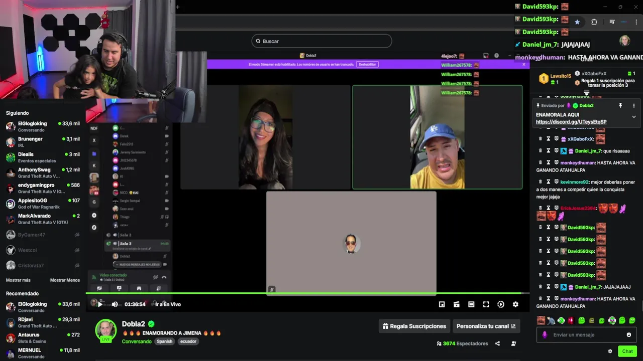Open picture-in-picture for the stream
643x361 pixels.
[442, 304]
